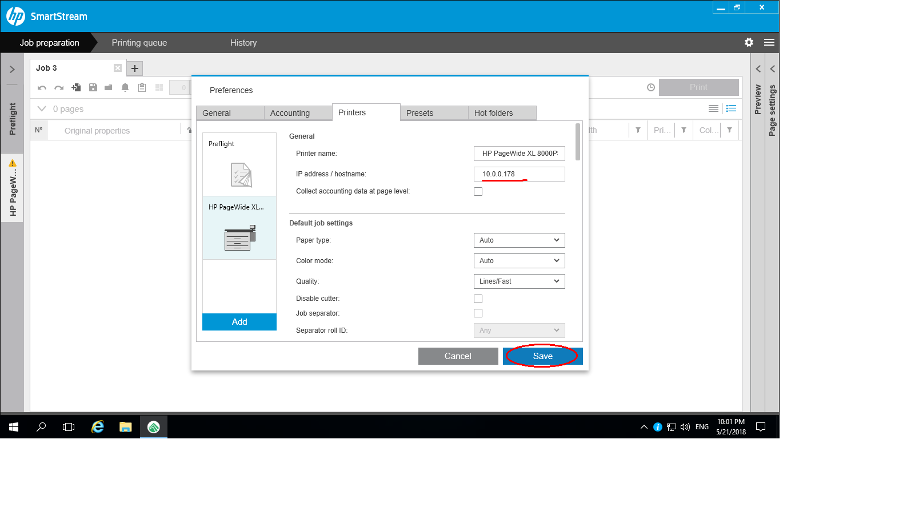Click the undo arrow in the job toolbar
This screenshot has height=532, width=903.
[42, 87]
